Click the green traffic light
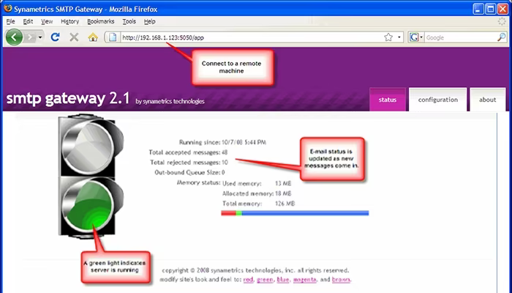Screen dimensions: 512x293 pyautogui.click(x=88, y=205)
